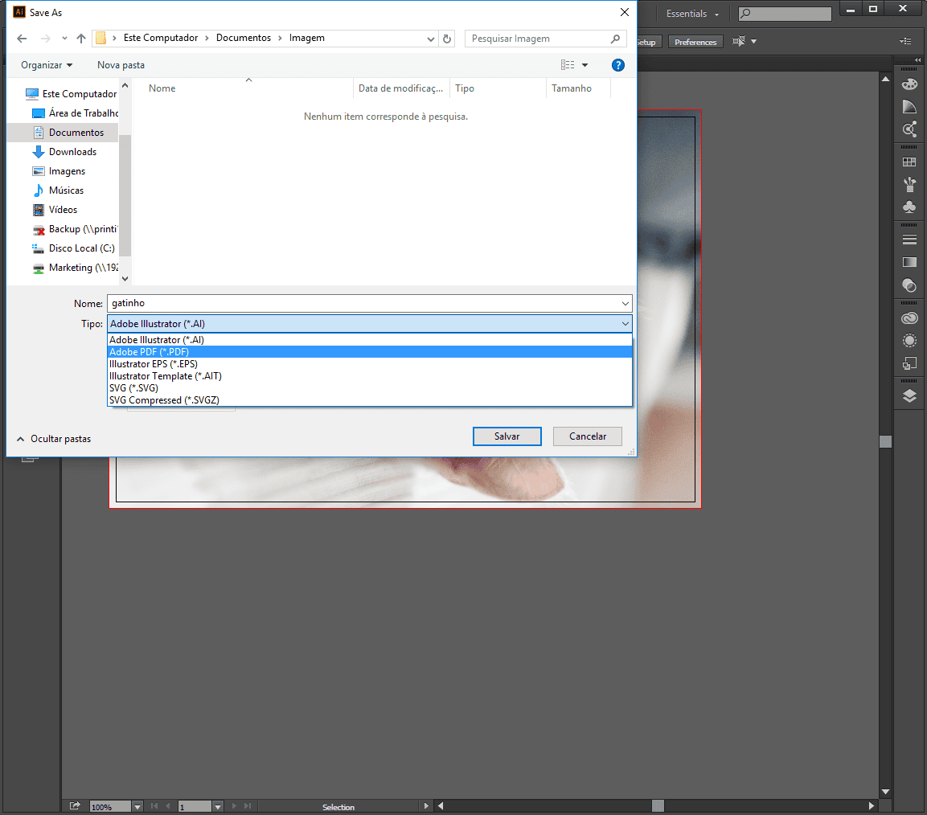Open Backup network drive in sidebar

tap(75, 229)
